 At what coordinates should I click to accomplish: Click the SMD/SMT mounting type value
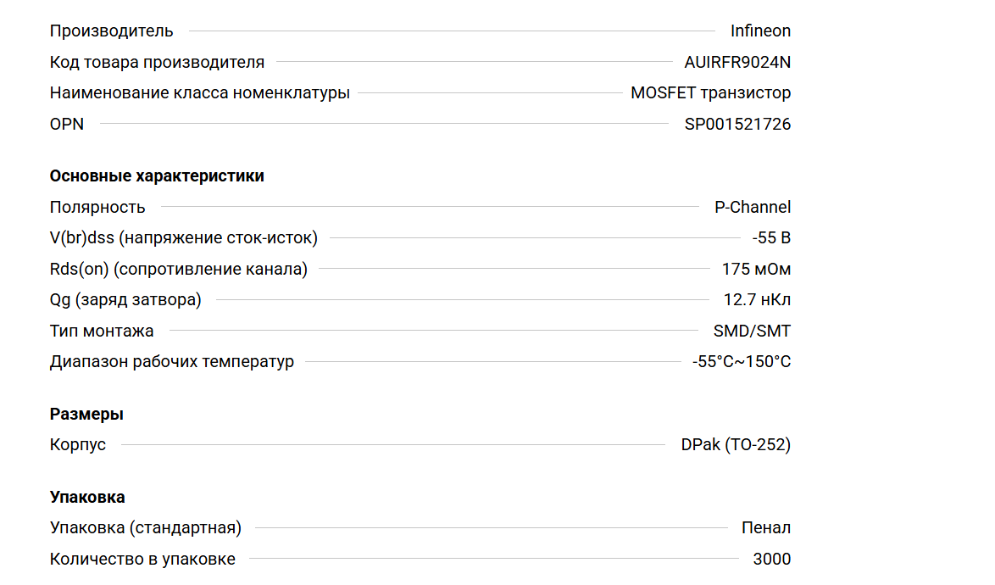[x=752, y=331]
